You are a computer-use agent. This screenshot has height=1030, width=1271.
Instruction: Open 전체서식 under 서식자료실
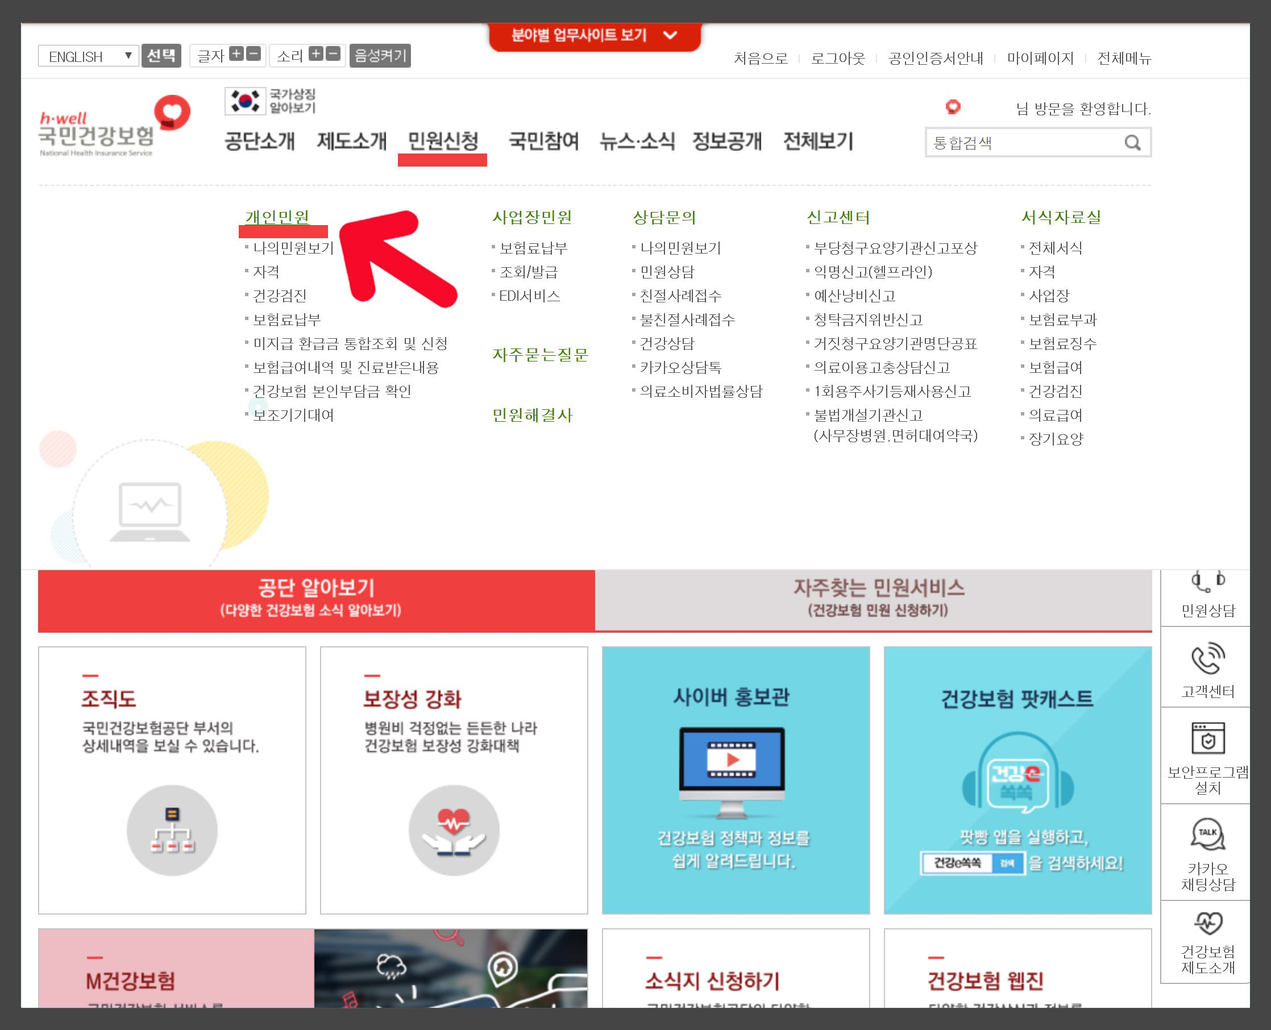pyautogui.click(x=1055, y=248)
